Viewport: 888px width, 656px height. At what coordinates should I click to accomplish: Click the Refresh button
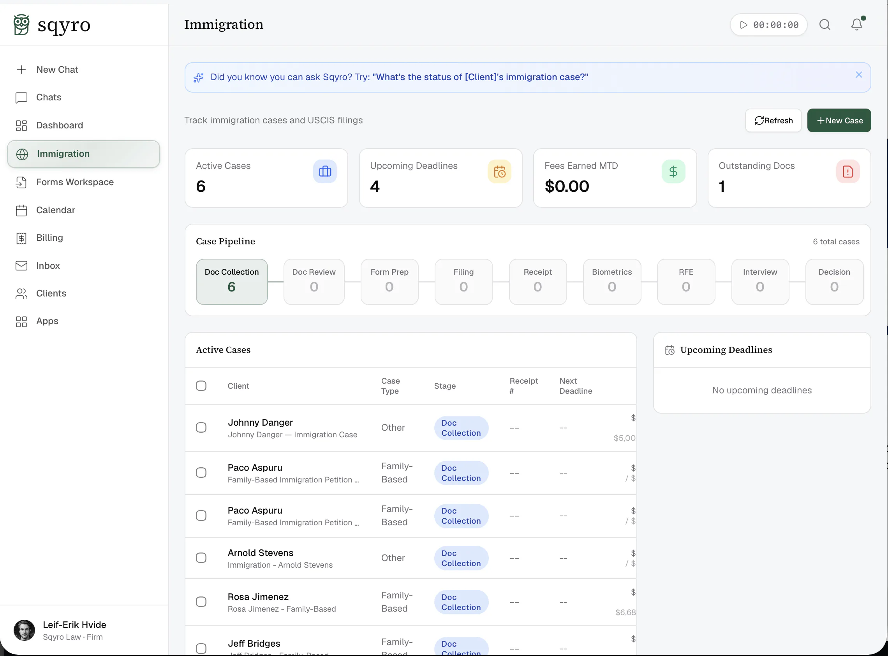pos(773,120)
